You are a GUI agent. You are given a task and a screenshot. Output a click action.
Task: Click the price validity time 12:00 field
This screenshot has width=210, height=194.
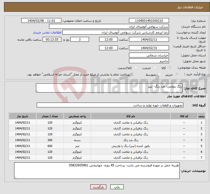108,48
